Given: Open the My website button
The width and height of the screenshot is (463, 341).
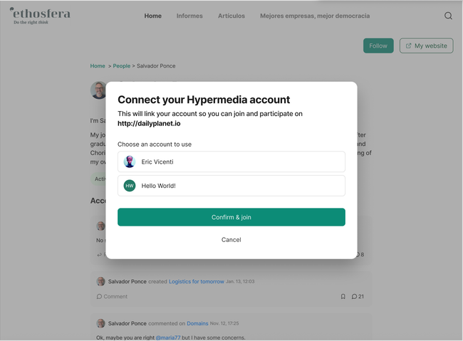Looking at the screenshot, I should click(426, 46).
